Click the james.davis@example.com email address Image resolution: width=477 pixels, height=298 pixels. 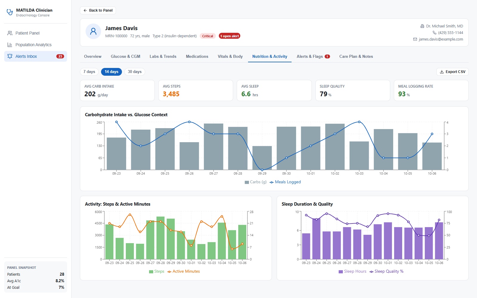[x=441, y=39]
